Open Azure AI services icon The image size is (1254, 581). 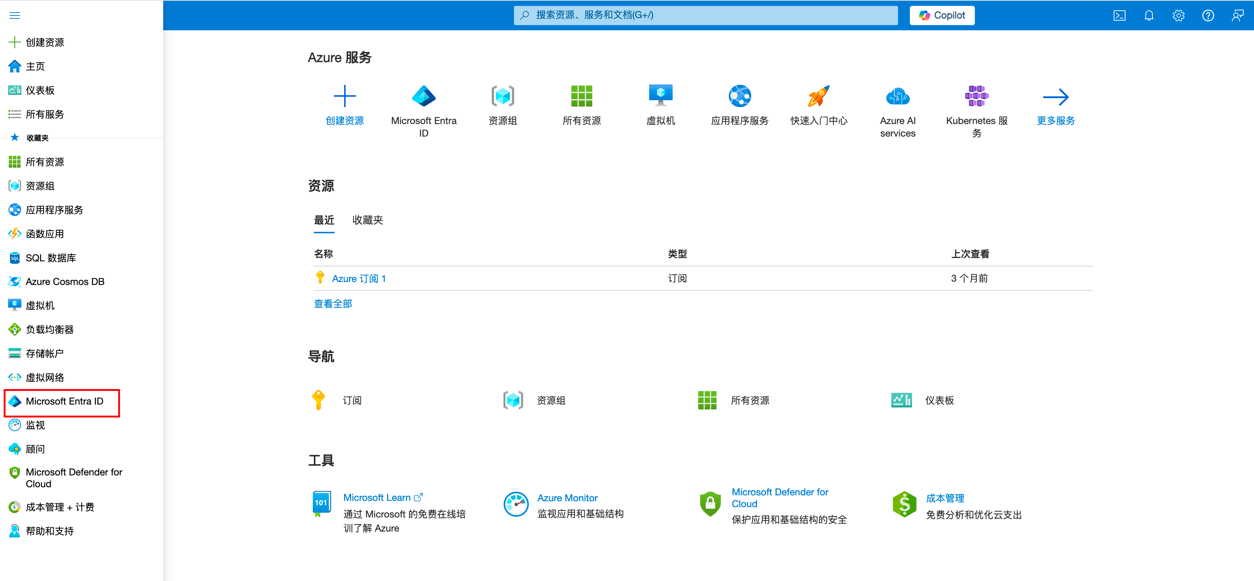tap(897, 96)
